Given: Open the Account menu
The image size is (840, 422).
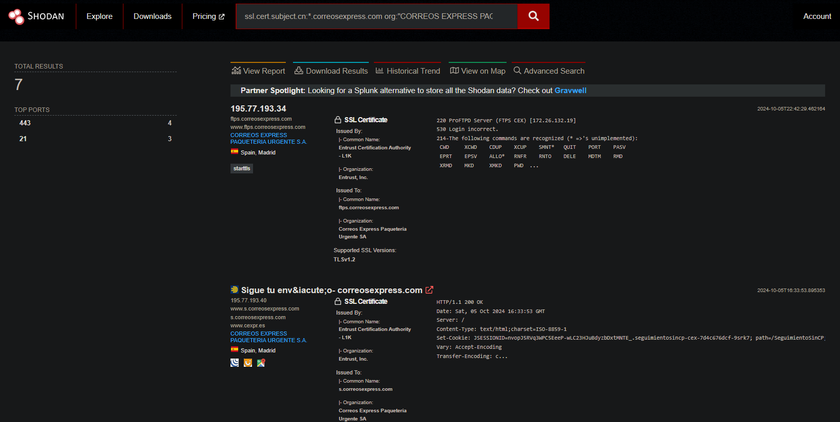Looking at the screenshot, I should coord(817,16).
